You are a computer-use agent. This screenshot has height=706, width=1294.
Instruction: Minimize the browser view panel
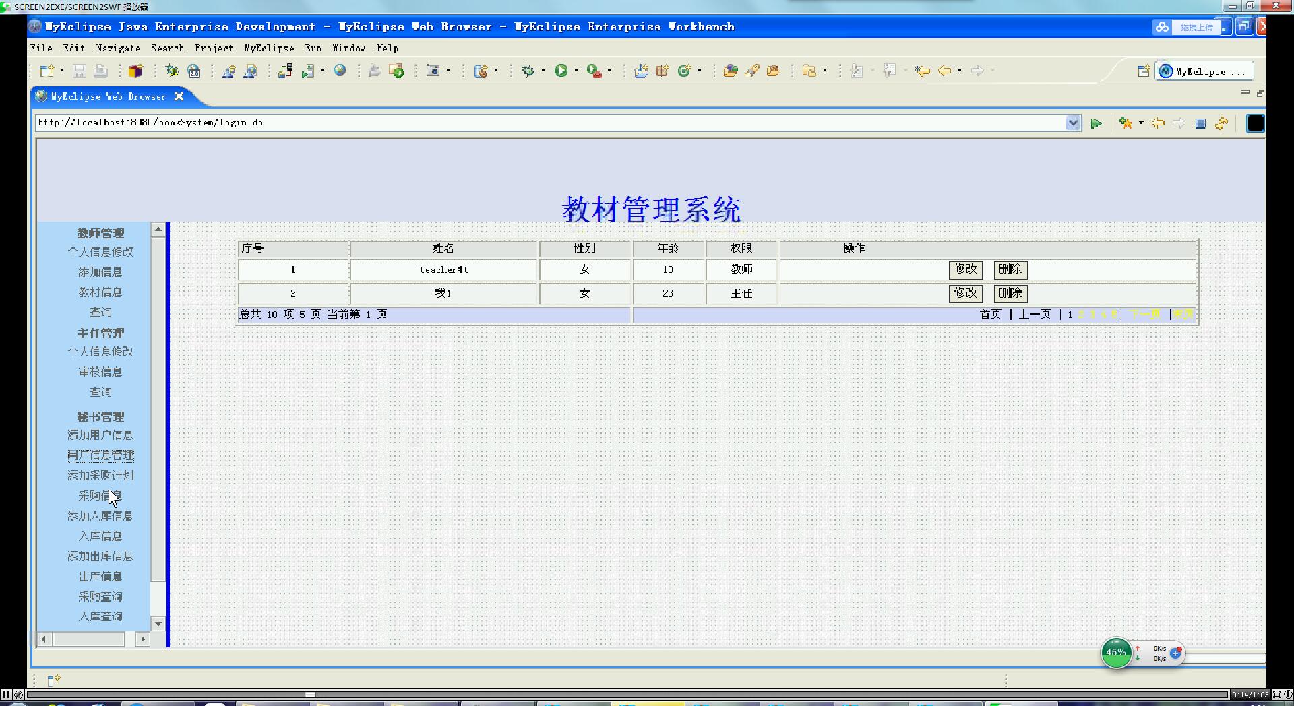tap(1245, 92)
